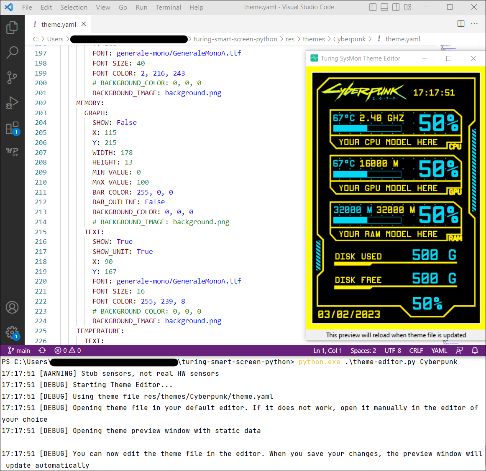This screenshot has width=486, height=471.
Task: Click the SHOW: False value on line 204
Action: pyautogui.click(x=127, y=122)
